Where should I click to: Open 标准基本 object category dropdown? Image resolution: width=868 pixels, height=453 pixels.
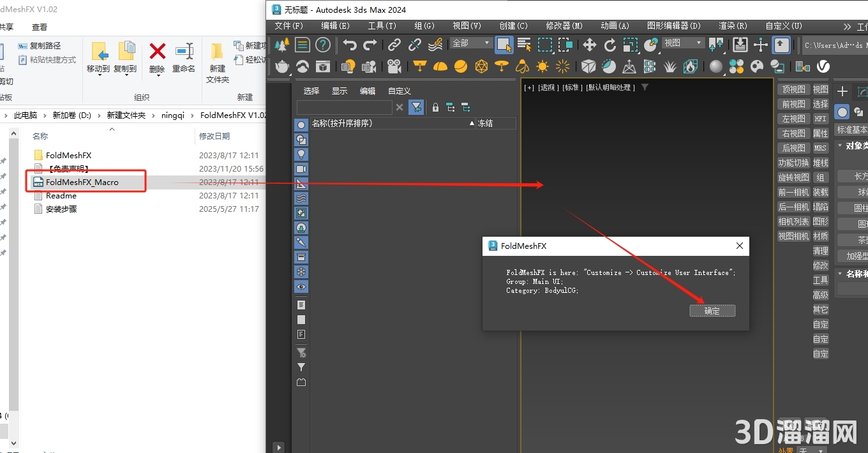(851, 130)
